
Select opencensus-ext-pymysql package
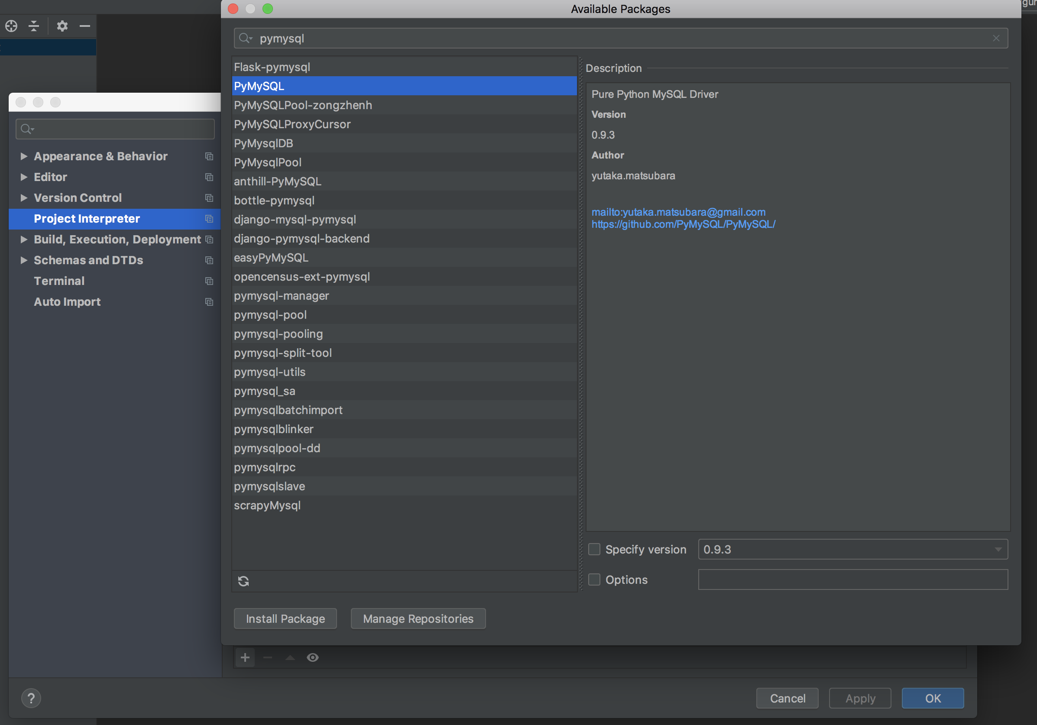point(404,276)
